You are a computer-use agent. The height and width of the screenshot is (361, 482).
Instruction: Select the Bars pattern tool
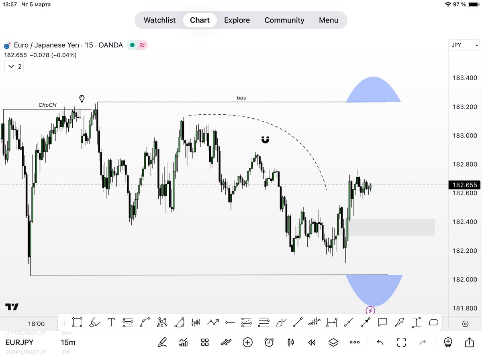click(196, 322)
